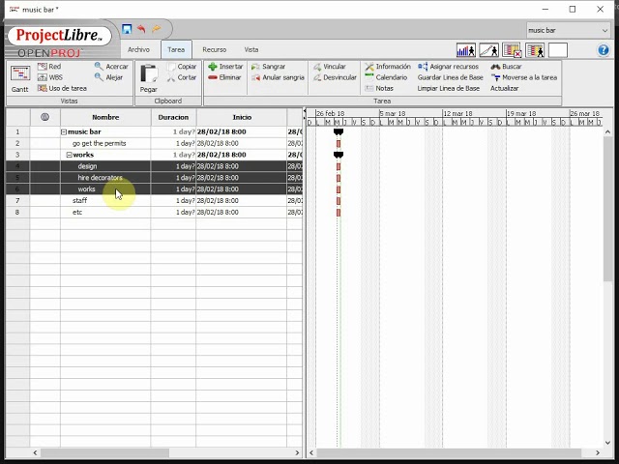The height and width of the screenshot is (464, 619).
Task: Click the indicator column header icon
Action: tap(45, 117)
